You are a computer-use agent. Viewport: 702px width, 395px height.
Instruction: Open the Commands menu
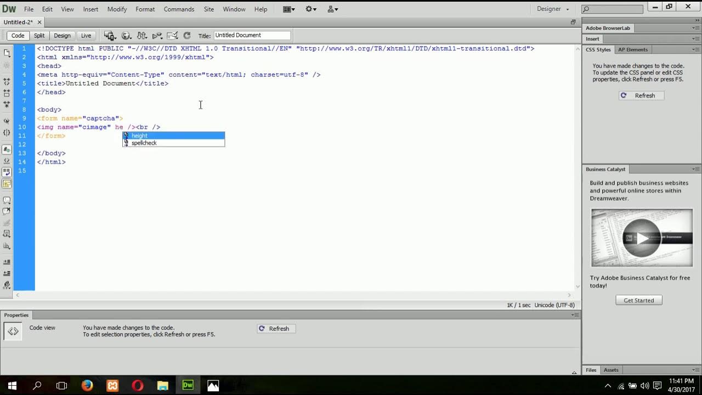[179, 9]
